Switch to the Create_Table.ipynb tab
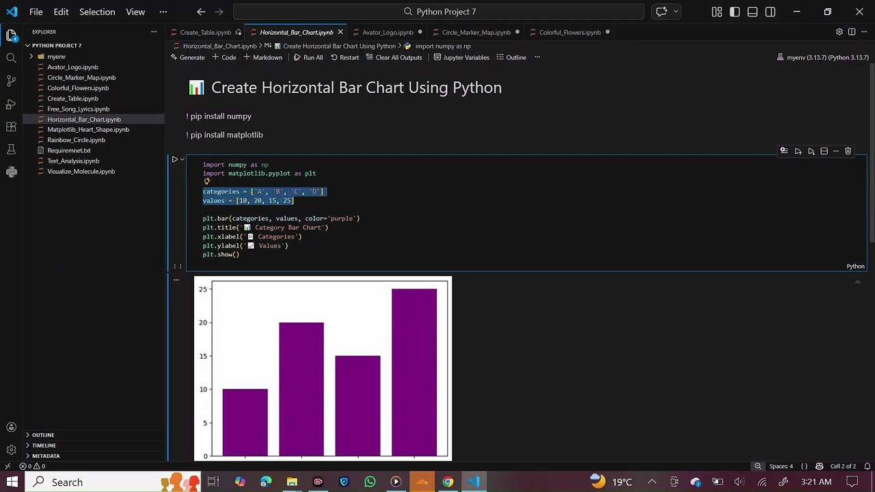Screen dimensions: 875x492 (x=205, y=32)
